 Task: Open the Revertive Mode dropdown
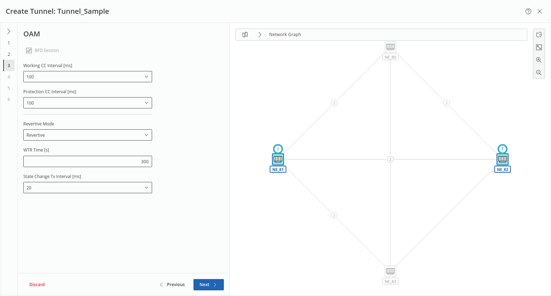point(88,135)
